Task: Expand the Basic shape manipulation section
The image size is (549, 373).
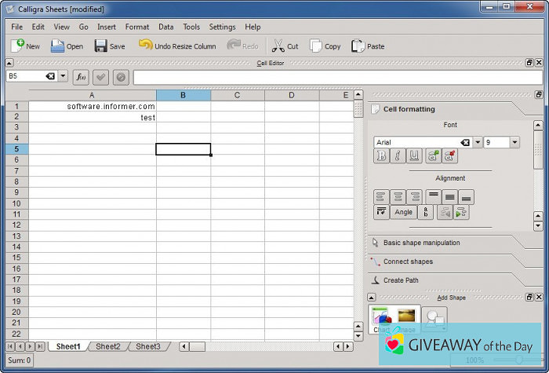Action: point(421,243)
